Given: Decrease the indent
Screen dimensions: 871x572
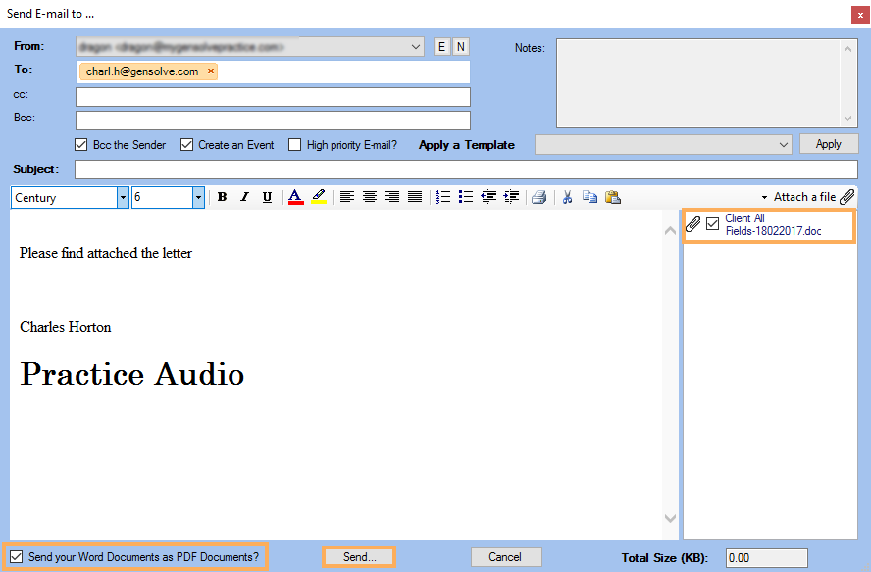Looking at the screenshot, I should point(488,197).
